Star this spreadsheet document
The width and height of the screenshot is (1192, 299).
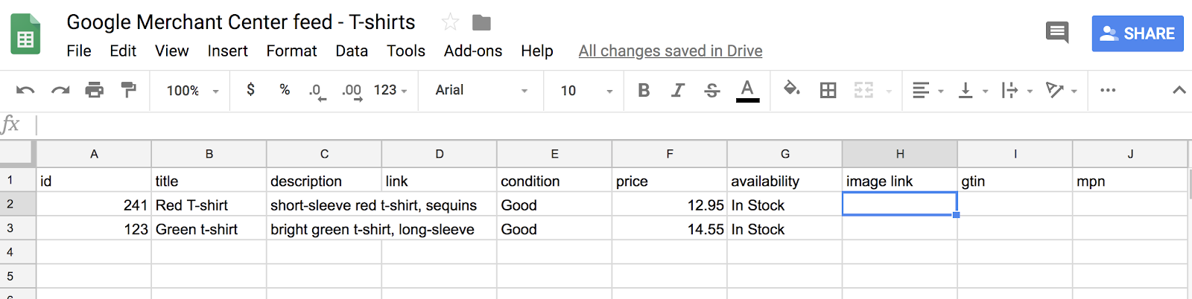[450, 22]
